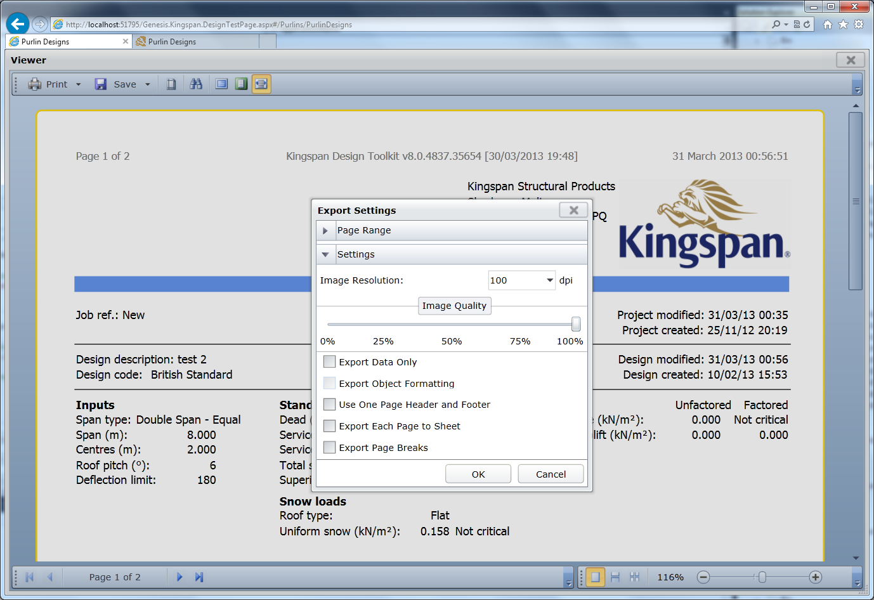
Task: Click the zoom in plus button
Action: tap(816, 577)
